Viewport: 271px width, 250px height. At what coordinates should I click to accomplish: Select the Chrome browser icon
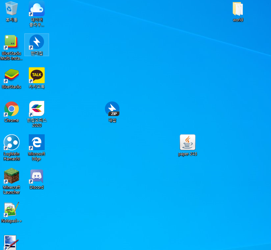11,109
